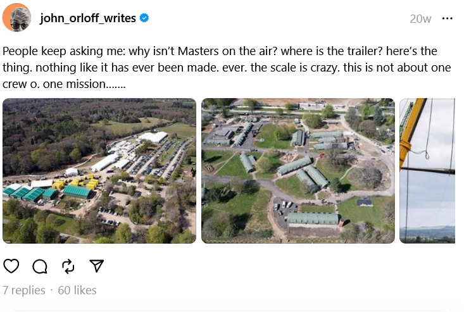Screen dimensions: 464x312
Task: Open john_orloff_writes profile avatar
Action: tap(17, 18)
